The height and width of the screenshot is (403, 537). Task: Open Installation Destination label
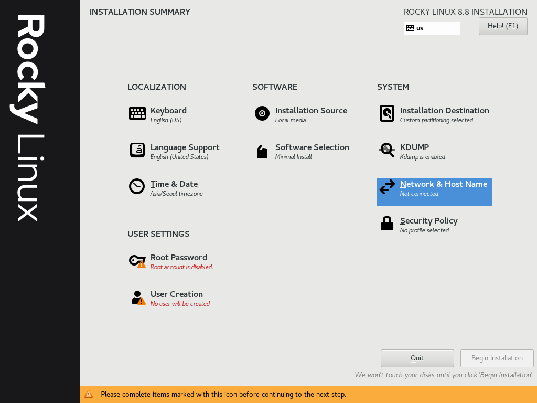444,111
